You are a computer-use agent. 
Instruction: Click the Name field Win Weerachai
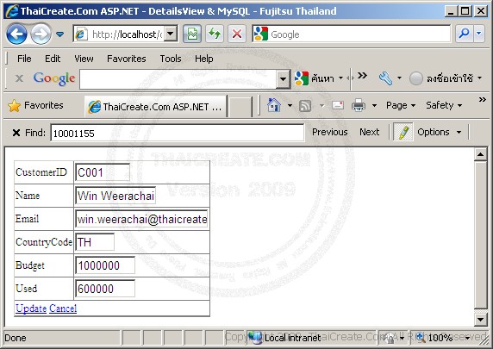(115, 196)
